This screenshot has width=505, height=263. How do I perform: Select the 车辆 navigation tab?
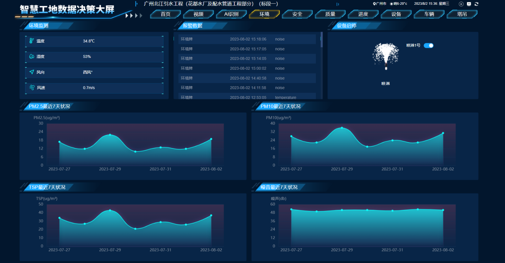tap(429, 14)
